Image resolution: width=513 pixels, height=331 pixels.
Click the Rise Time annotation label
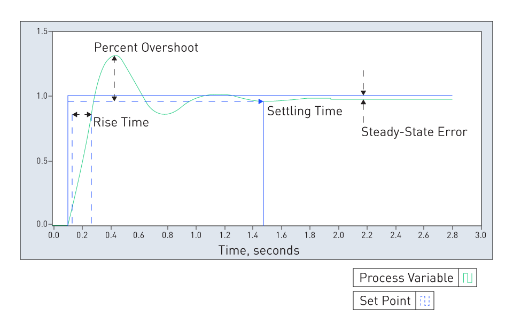(121, 122)
